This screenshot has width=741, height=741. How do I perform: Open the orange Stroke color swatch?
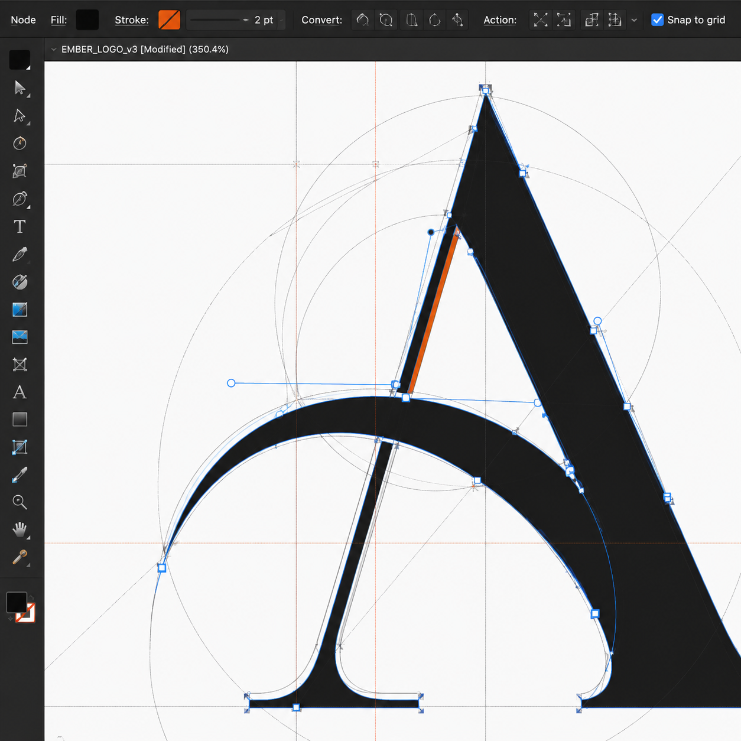pos(169,20)
